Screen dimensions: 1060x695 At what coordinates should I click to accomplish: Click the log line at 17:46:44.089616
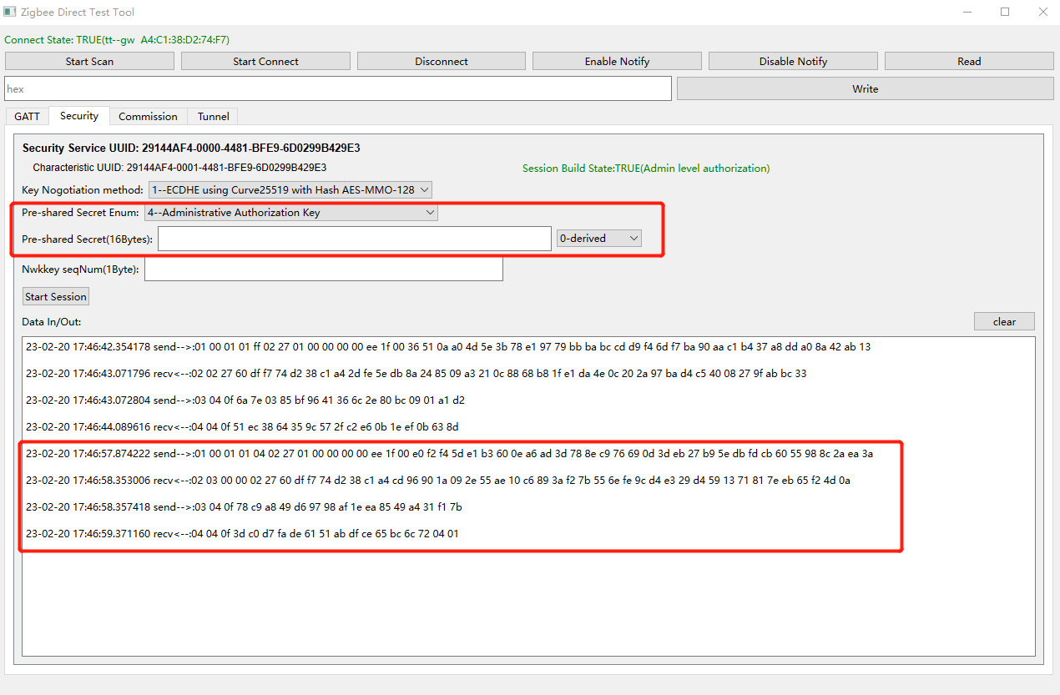(242, 426)
